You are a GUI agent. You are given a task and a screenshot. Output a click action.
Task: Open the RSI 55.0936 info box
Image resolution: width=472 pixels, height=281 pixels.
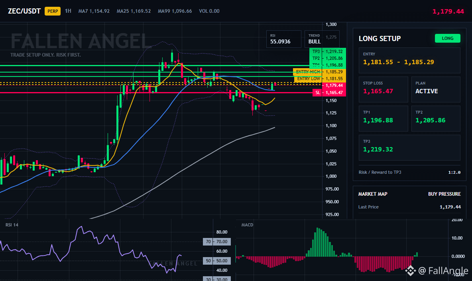pyautogui.click(x=283, y=39)
